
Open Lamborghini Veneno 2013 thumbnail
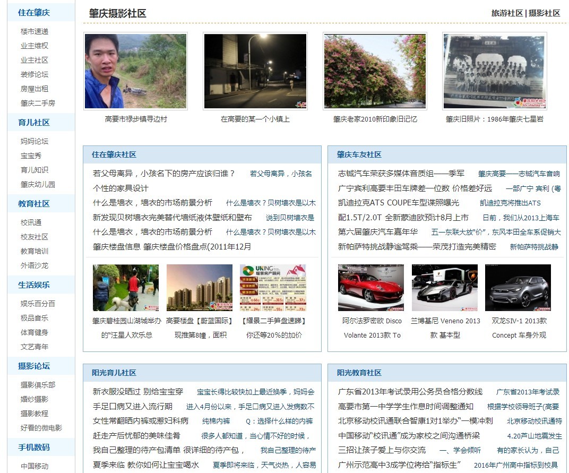445,288
